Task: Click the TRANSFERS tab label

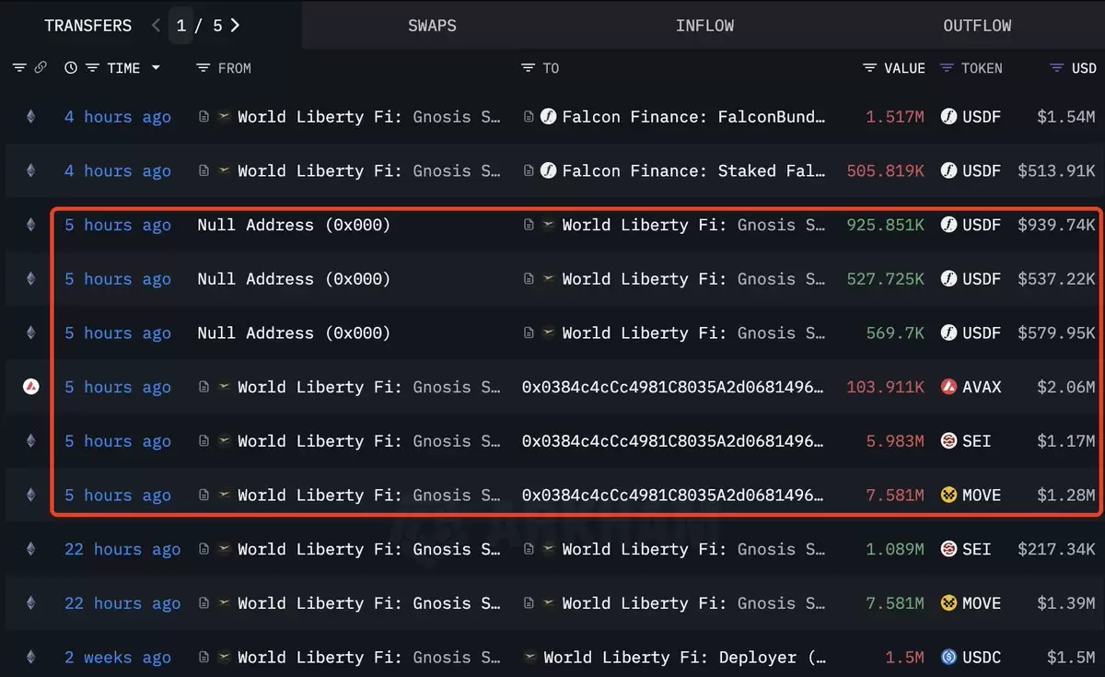Action: 88,26
